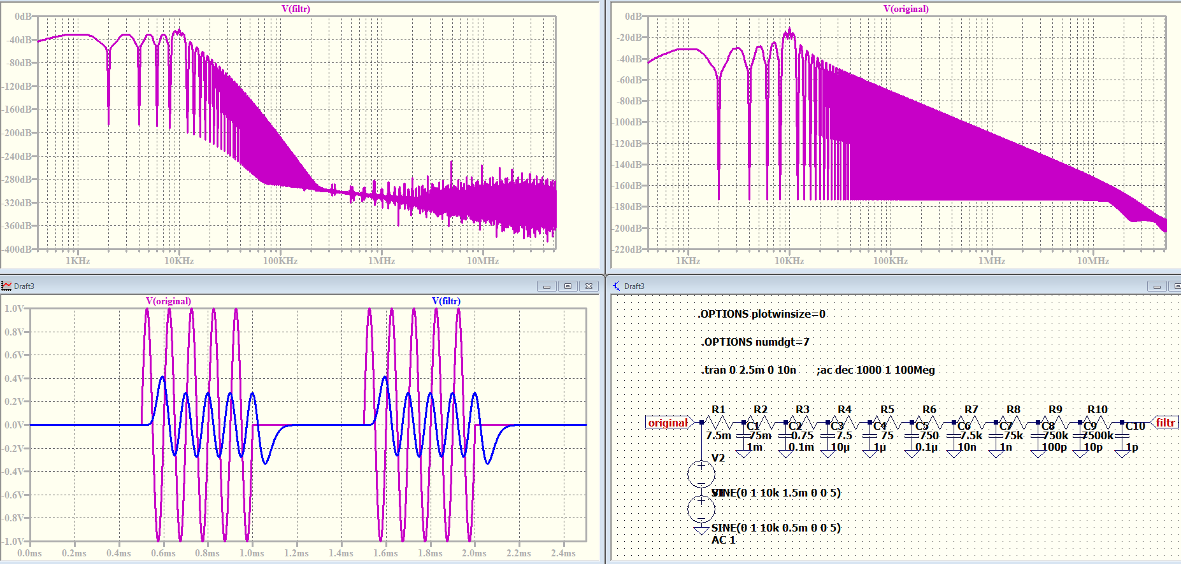Click the '1p' value of capacitor C10
1181x564 pixels.
click(1132, 447)
